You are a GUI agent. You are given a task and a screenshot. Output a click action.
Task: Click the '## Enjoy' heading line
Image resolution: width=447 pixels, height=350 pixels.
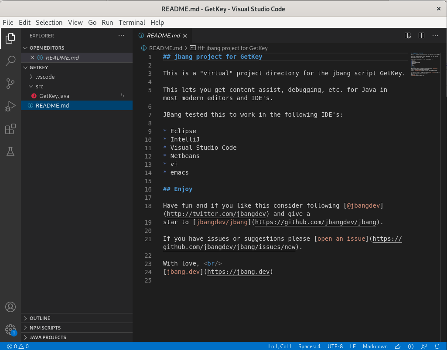click(177, 189)
